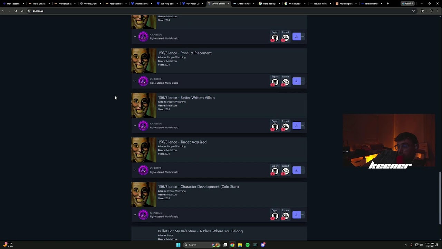
Task: Download the Target Acquired chart
Action: (x=296, y=170)
